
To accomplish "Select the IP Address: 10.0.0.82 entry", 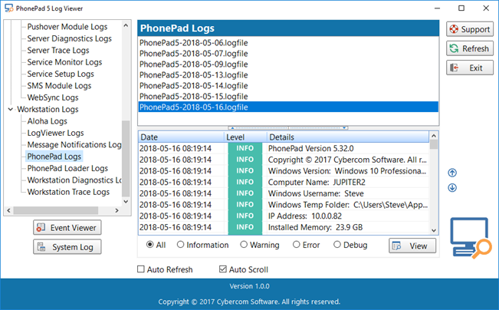I will pos(284,216).
